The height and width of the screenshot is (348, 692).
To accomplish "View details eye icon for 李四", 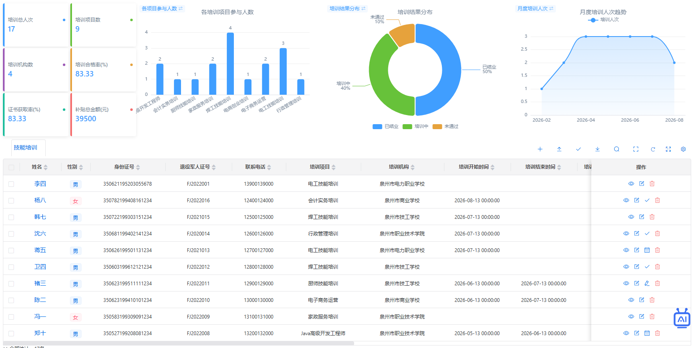I will [x=631, y=184].
